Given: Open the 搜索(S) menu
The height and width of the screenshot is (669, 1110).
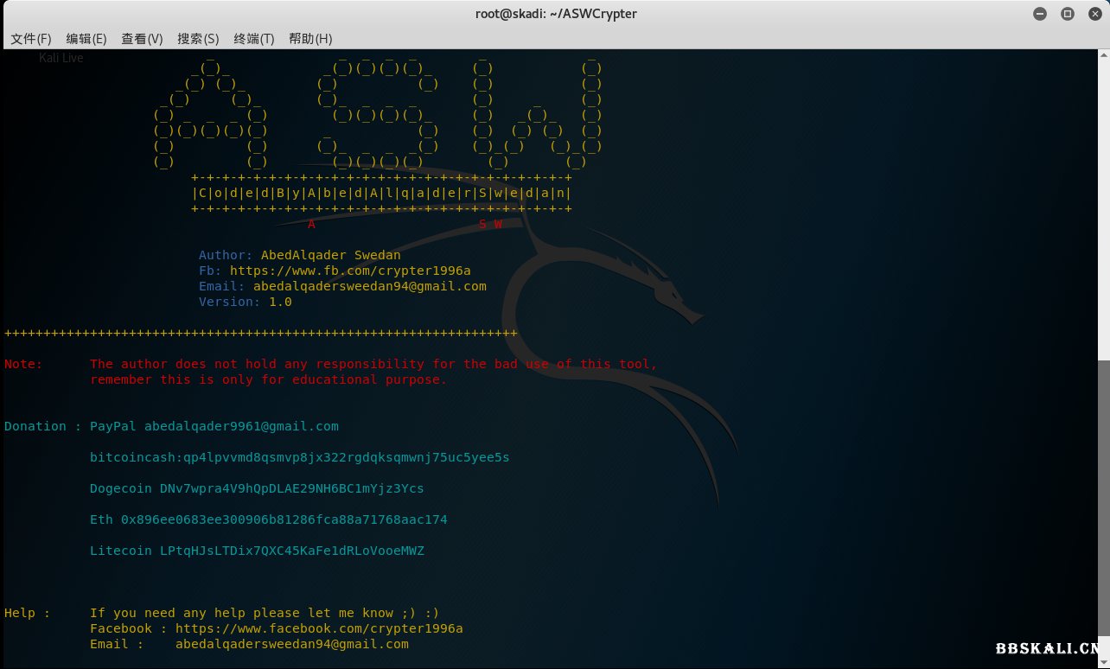Looking at the screenshot, I should pyautogui.click(x=198, y=39).
